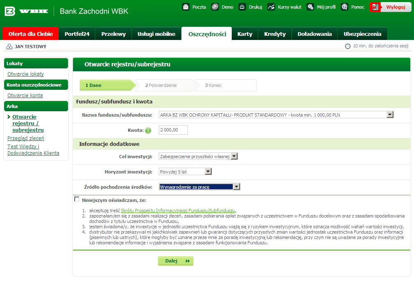Go to the Karty tab
The width and height of the screenshot is (414, 281).
point(245,34)
